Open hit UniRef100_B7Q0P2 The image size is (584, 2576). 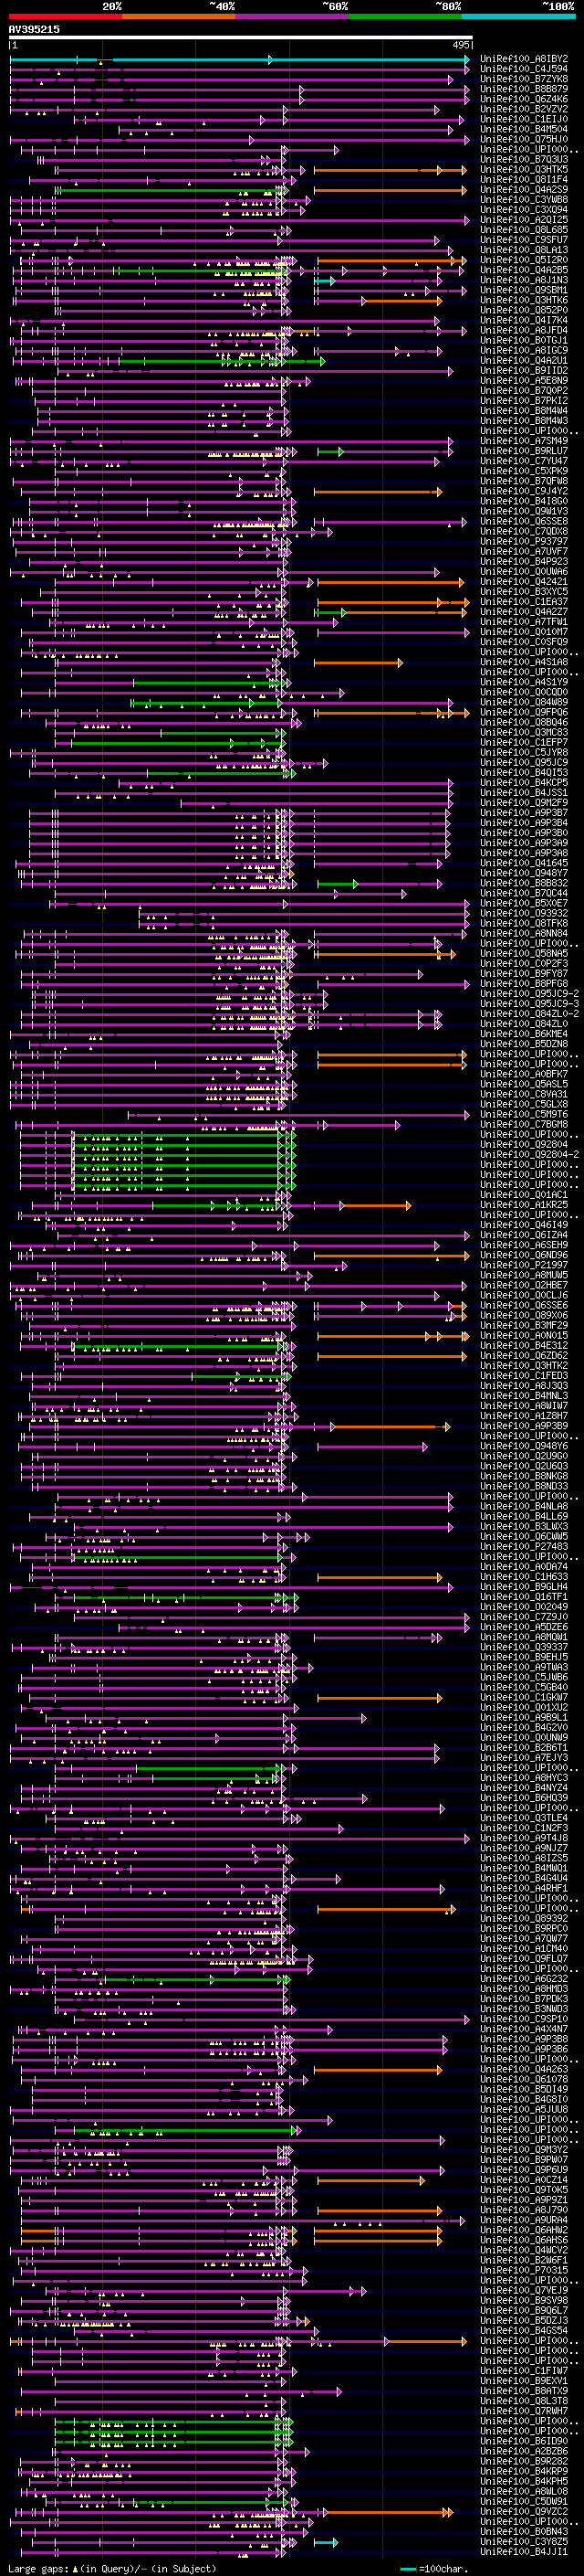[524, 390]
